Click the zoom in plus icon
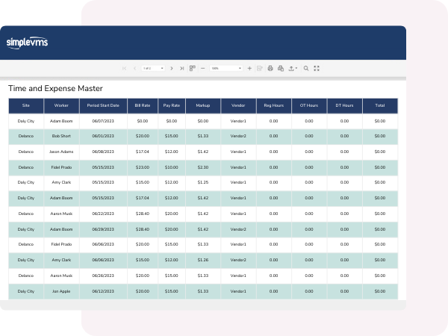Image resolution: width=448 pixels, height=336 pixels. coord(249,68)
